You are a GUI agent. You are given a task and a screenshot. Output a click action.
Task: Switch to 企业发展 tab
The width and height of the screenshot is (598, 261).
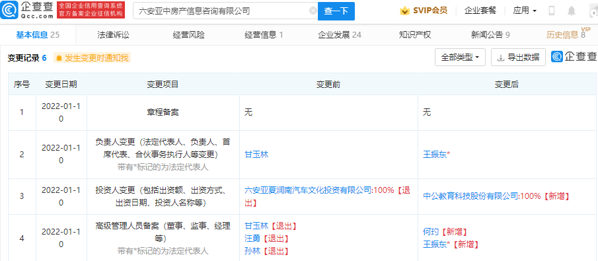340,35
